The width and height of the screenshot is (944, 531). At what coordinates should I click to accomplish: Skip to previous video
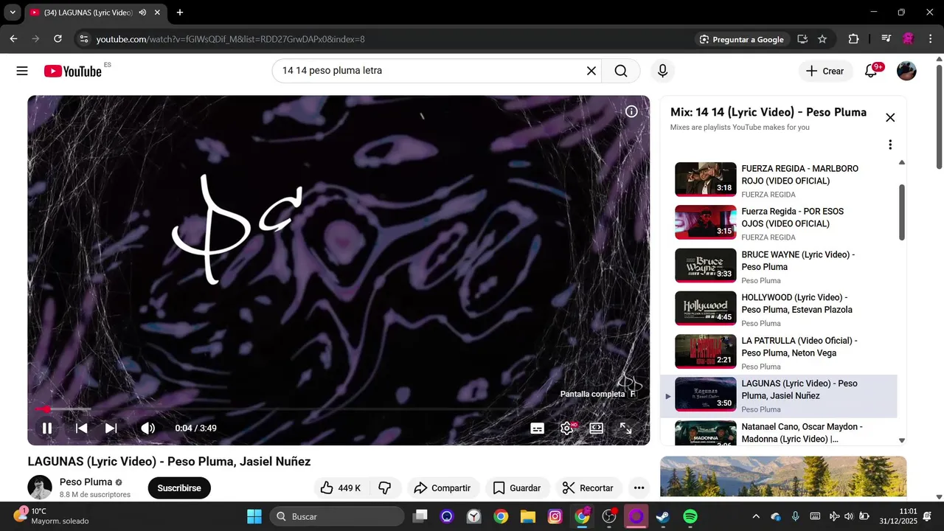point(82,428)
